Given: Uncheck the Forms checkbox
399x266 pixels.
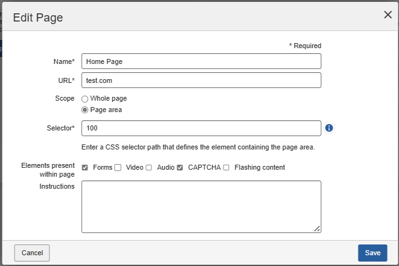Looking at the screenshot, I should [85, 168].
